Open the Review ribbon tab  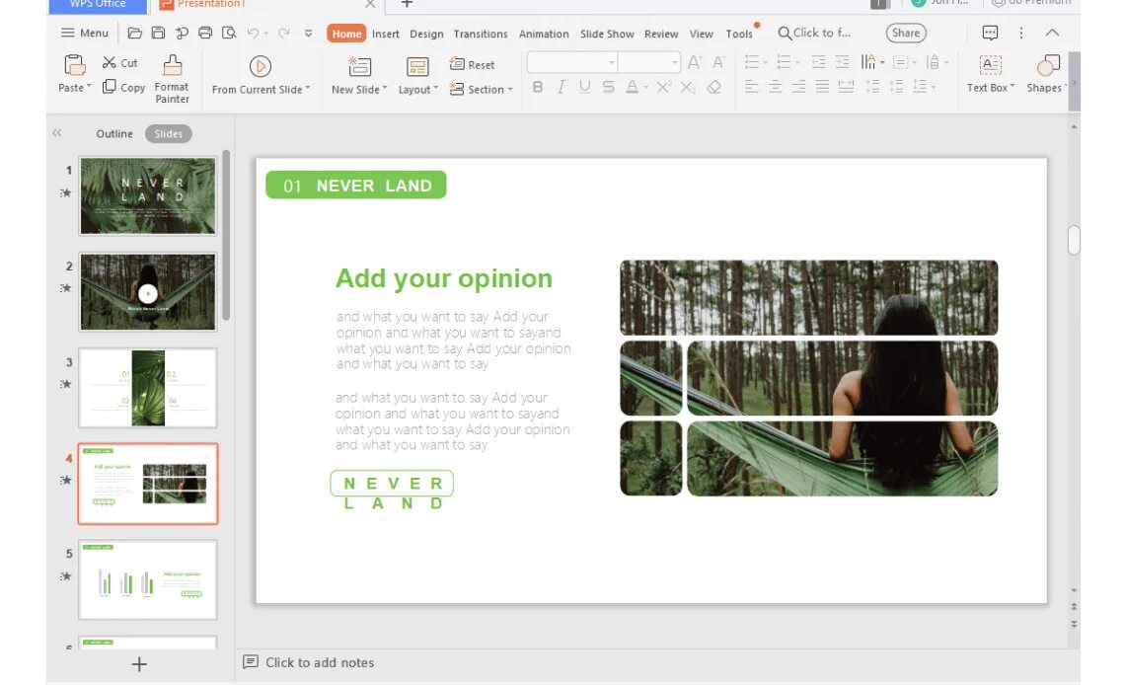pos(661,34)
